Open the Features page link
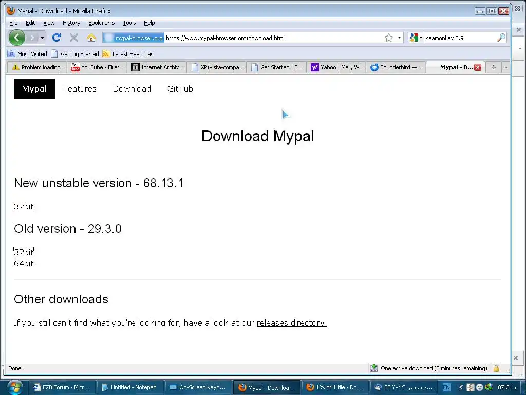Viewport: 526px width, 395px height. [x=80, y=88]
